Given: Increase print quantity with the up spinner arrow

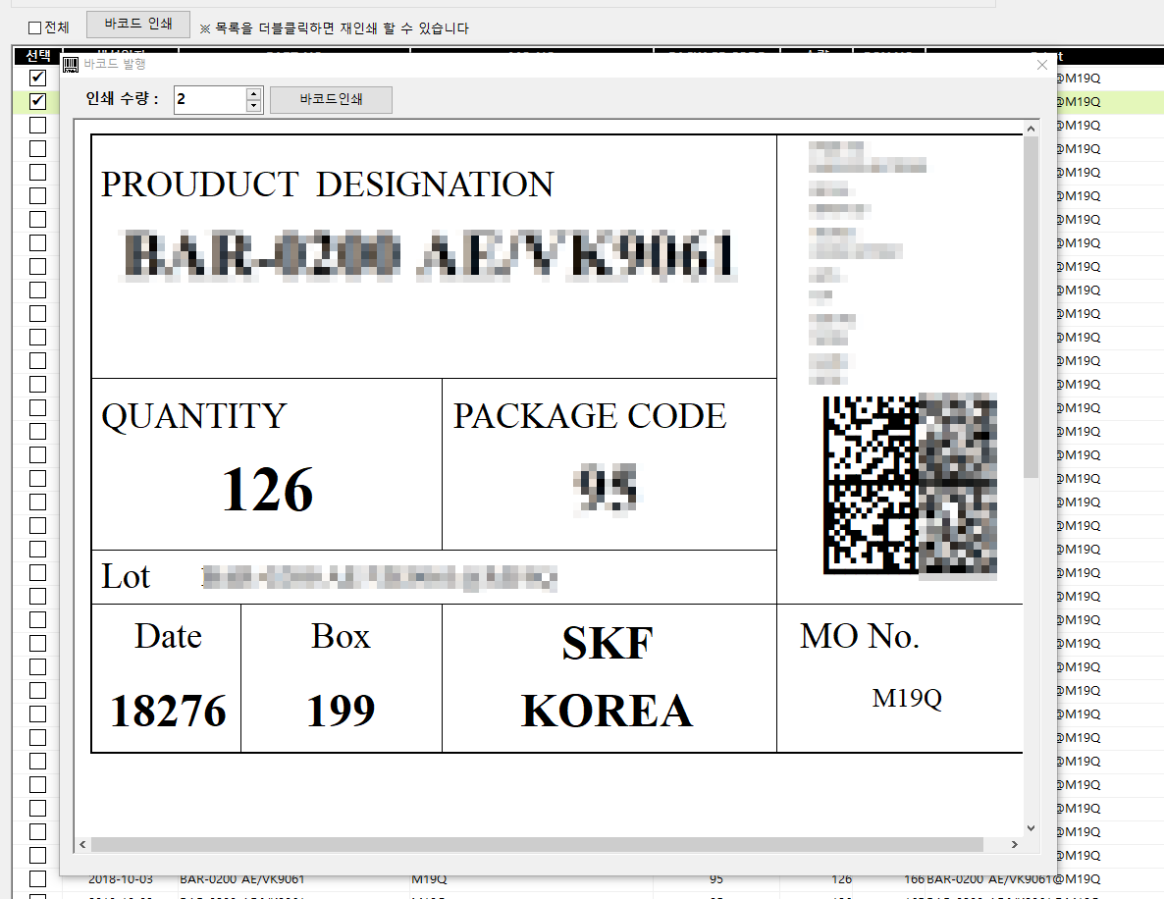Looking at the screenshot, I should pos(254,93).
